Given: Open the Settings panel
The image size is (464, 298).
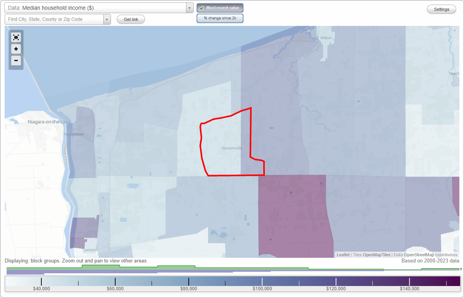Looking at the screenshot, I should (441, 9).
